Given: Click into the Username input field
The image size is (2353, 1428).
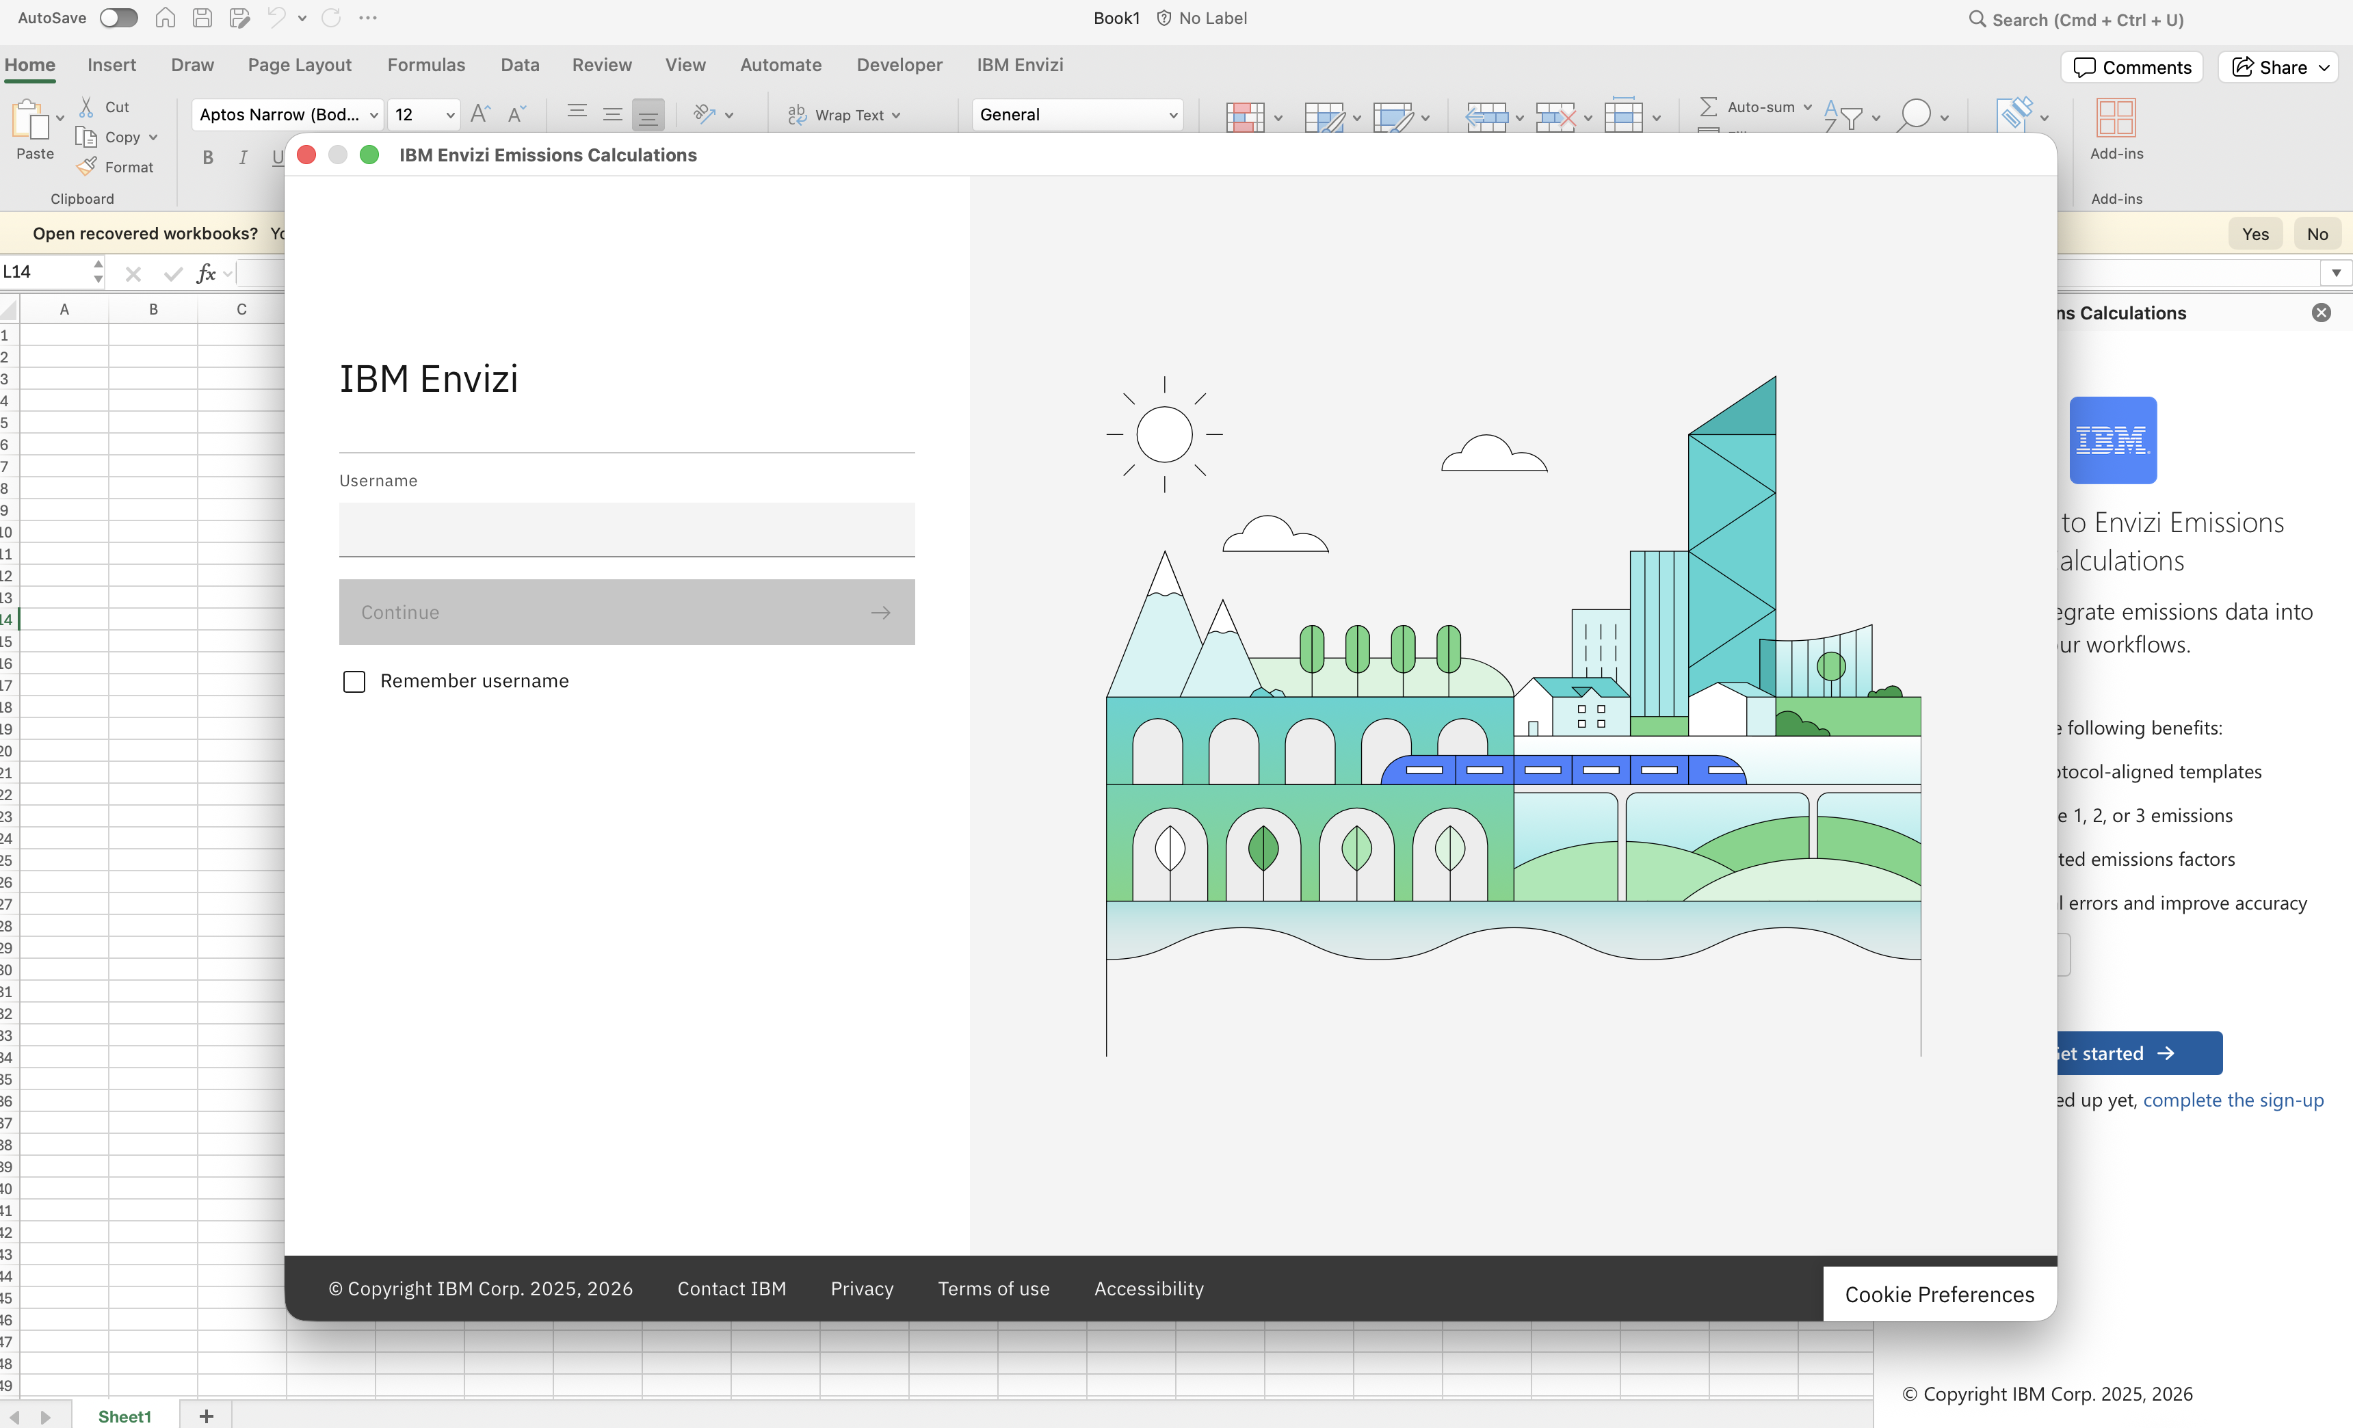Looking at the screenshot, I should click(x=627, y=530).
